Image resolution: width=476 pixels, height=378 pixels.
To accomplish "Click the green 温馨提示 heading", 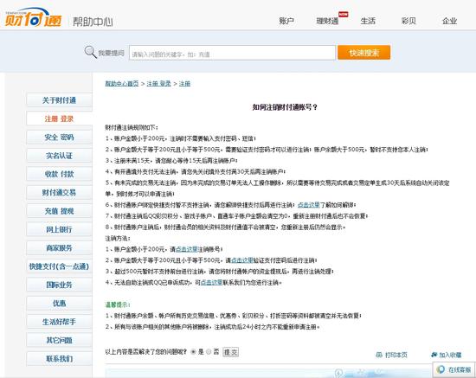I will click(x=118, y=304).
